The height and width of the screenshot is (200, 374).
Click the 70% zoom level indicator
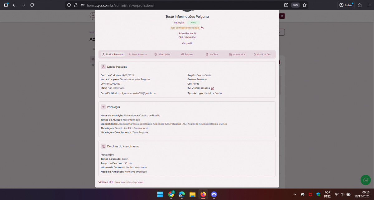pyautogui.click(x=295, y=5)
